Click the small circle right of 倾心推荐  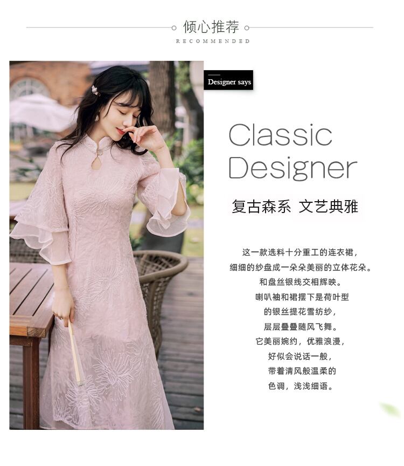pos(247,28)
